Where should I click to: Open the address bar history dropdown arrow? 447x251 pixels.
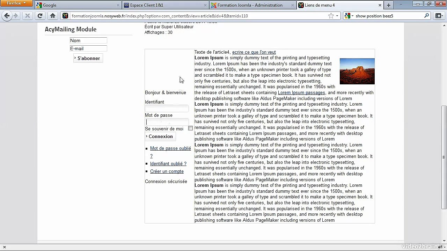(337, 16)
